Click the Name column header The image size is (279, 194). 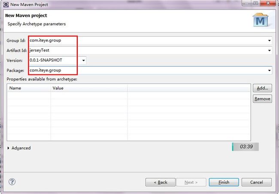[29, 88]
